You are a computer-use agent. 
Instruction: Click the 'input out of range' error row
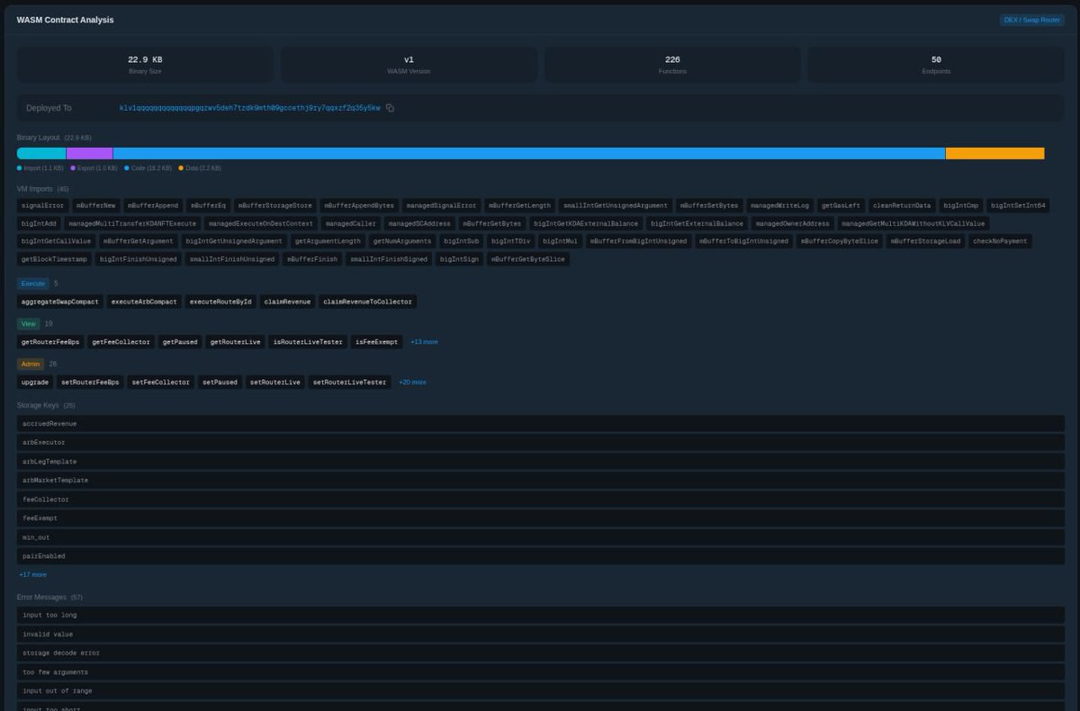[x=540, y=691]
